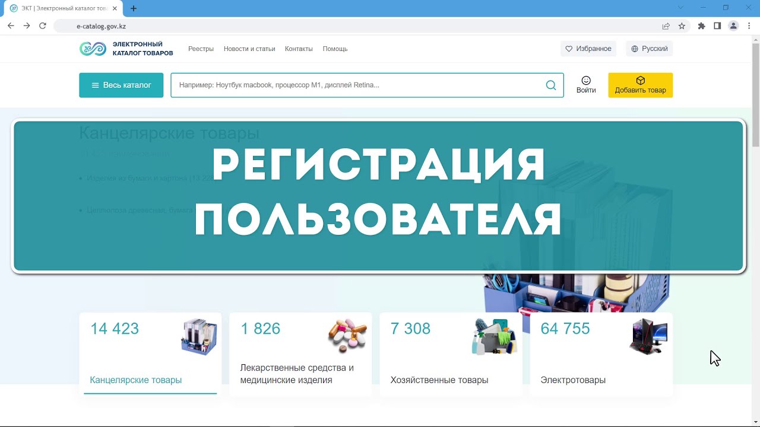Open Новости и статьи menu item
This screenshot has height=427, width=760.
pyautogui.click(x=249, y=49)
